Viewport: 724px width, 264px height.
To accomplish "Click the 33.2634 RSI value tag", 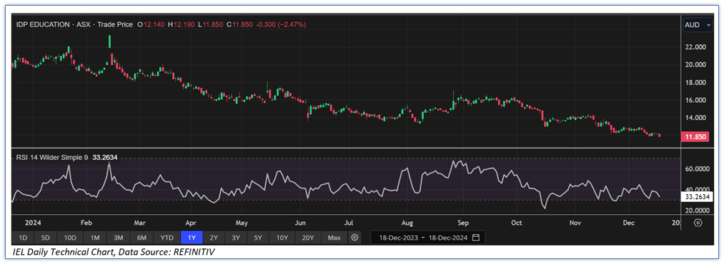I will point(697,197).
